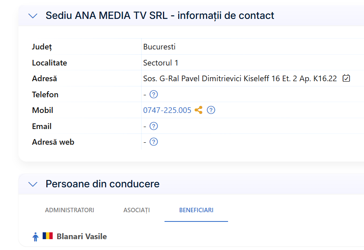Select the BENEFICIARI tab
The height and width of the screenshot is (250, 364).
tap(196, 210)
